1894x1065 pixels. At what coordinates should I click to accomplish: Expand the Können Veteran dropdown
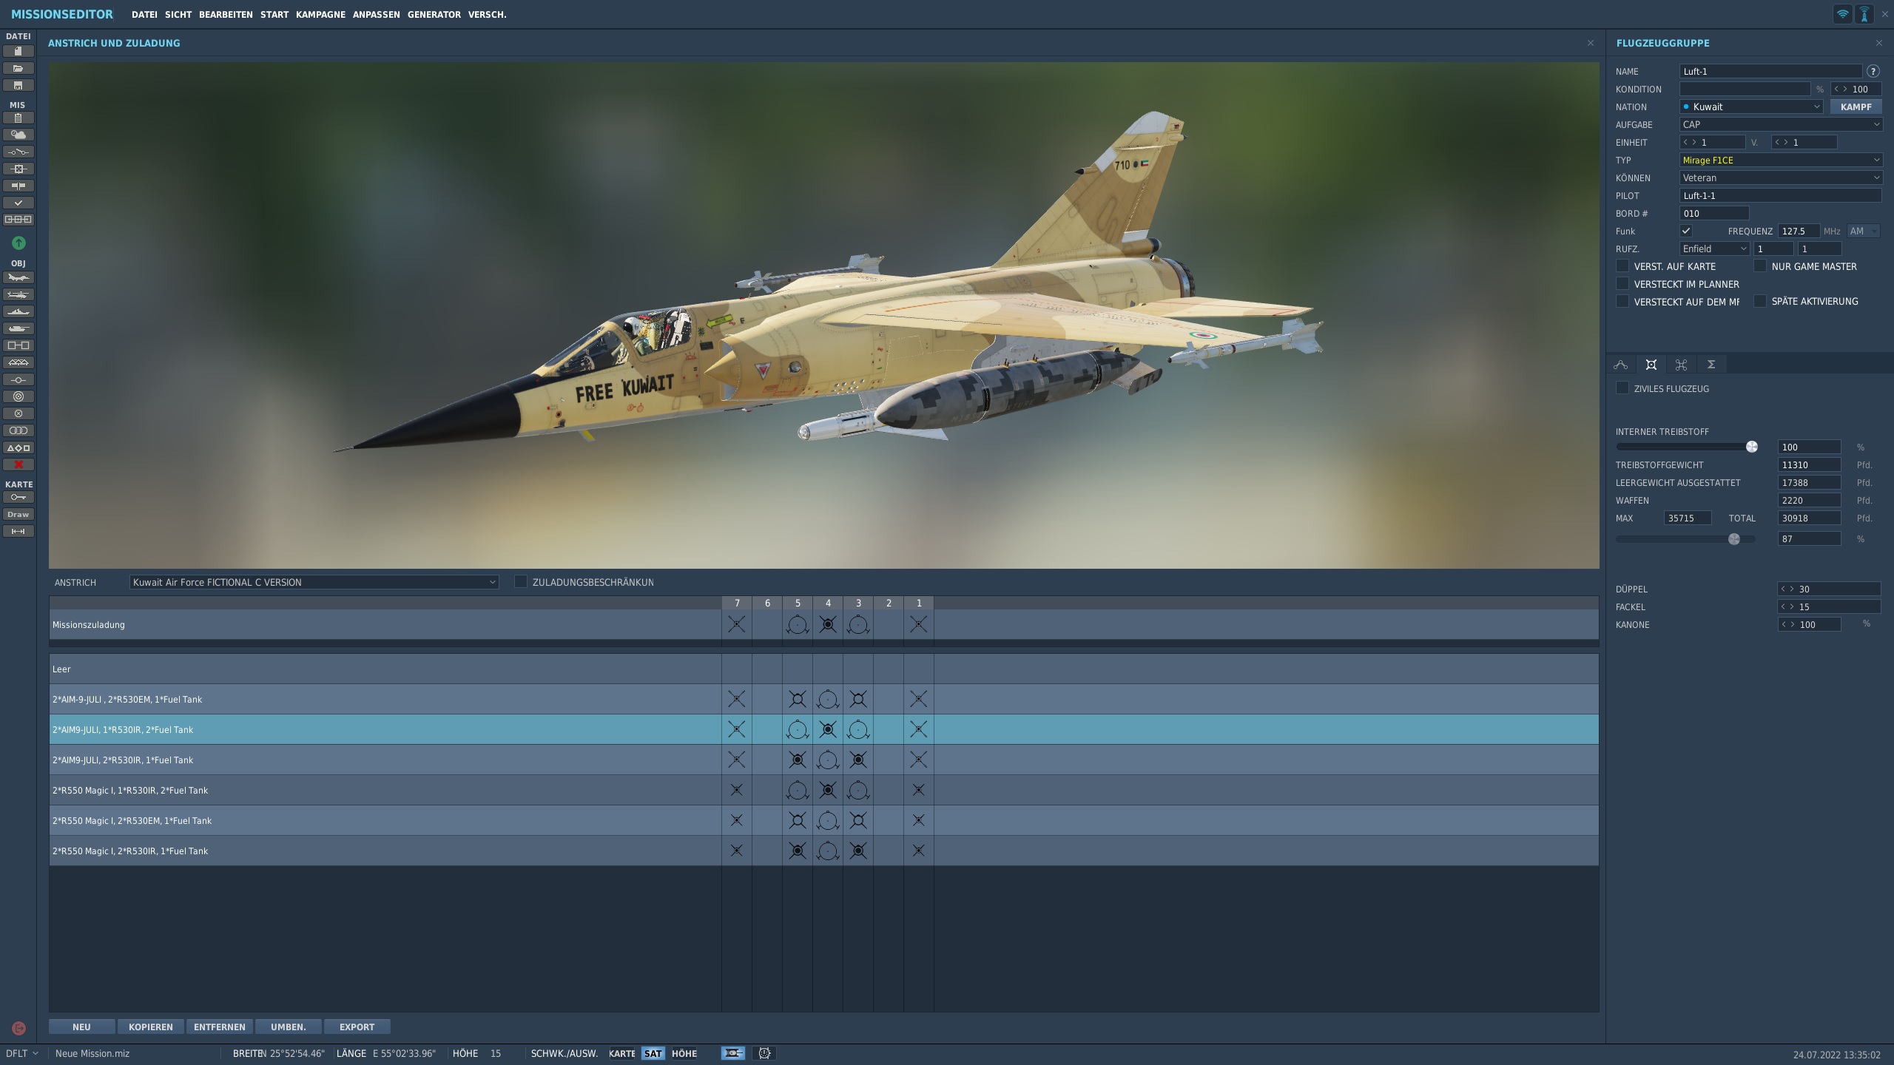[x=1780, y=177]
